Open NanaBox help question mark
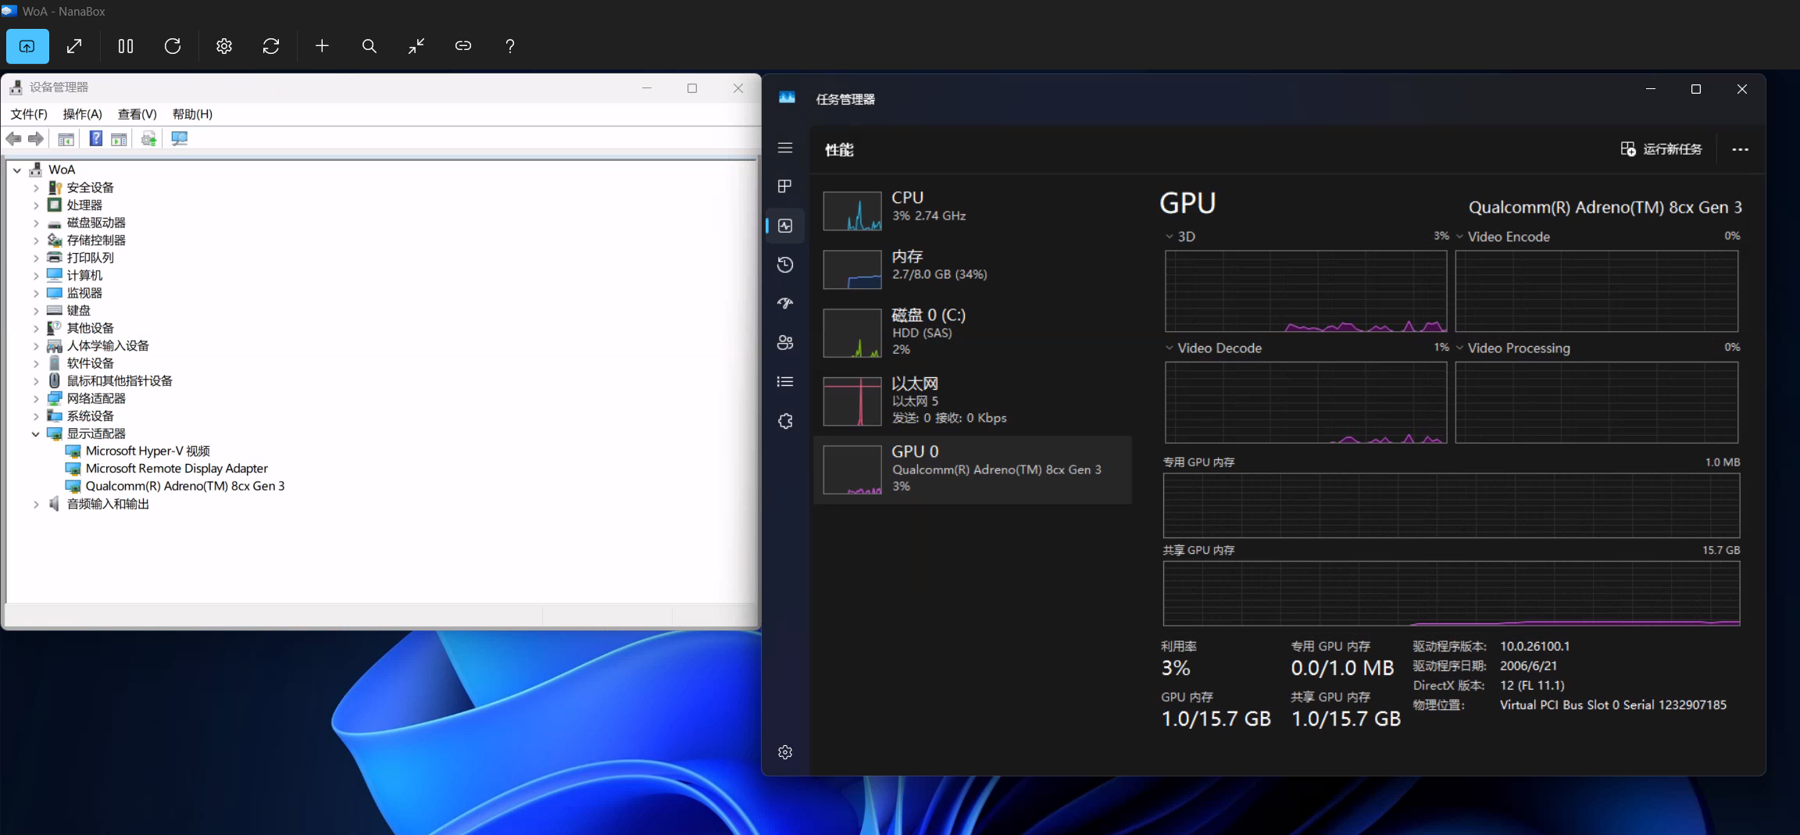 pos(510,46)
